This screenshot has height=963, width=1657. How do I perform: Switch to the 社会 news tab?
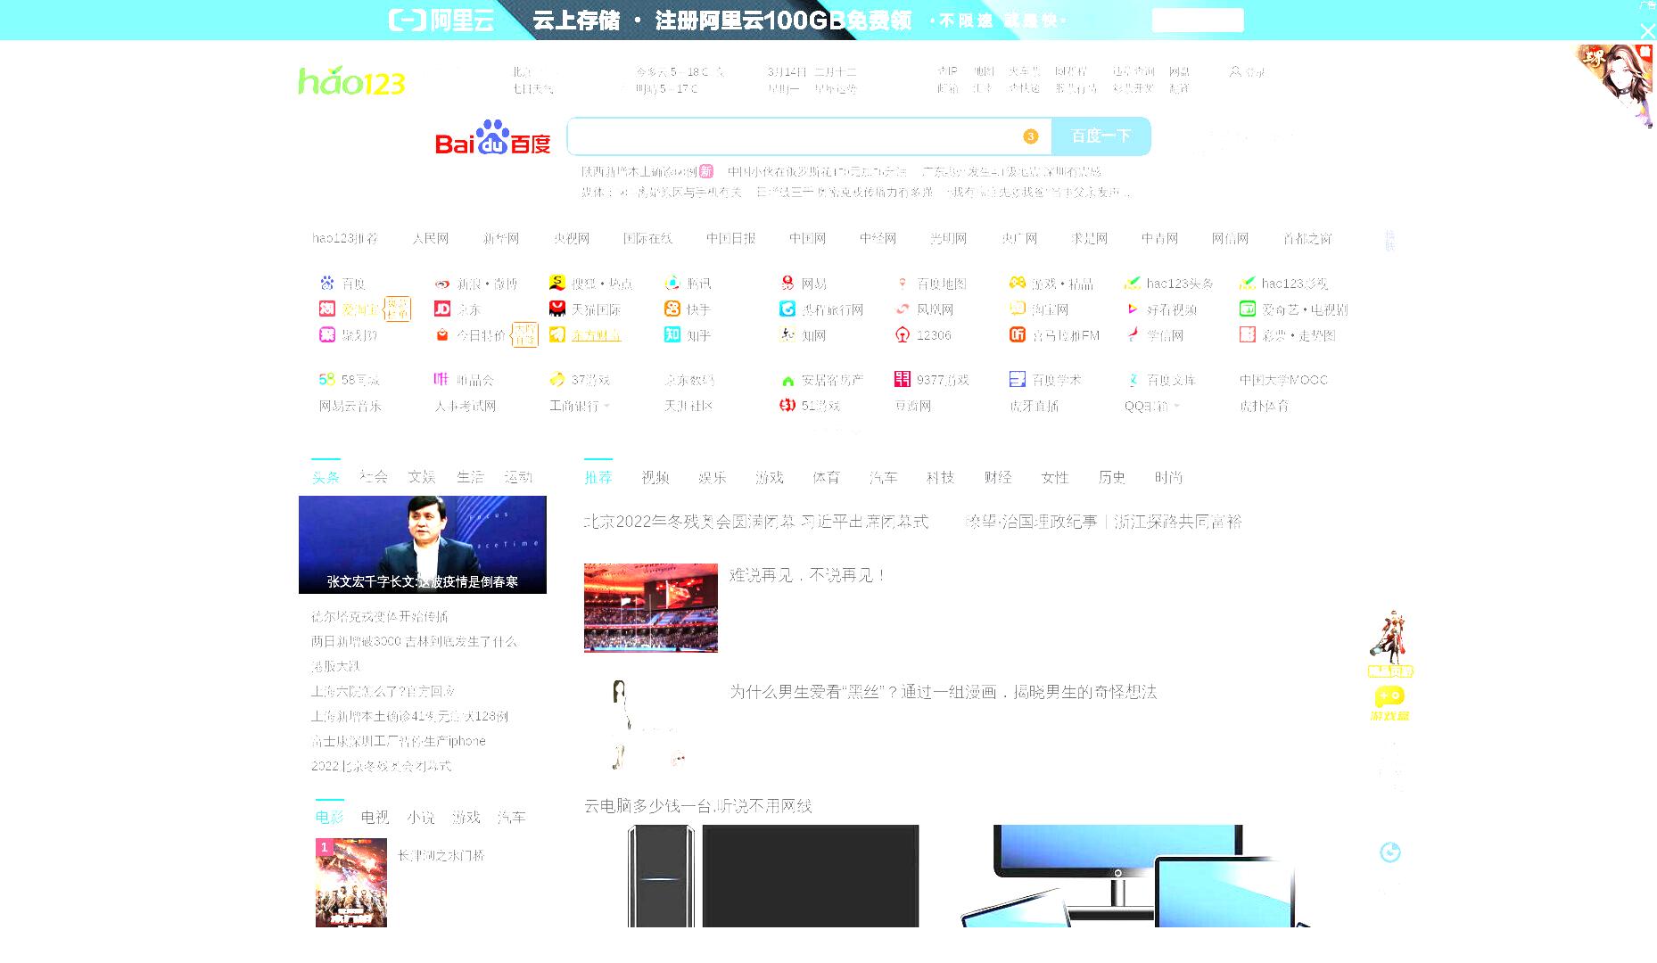[x=374, y=477]
